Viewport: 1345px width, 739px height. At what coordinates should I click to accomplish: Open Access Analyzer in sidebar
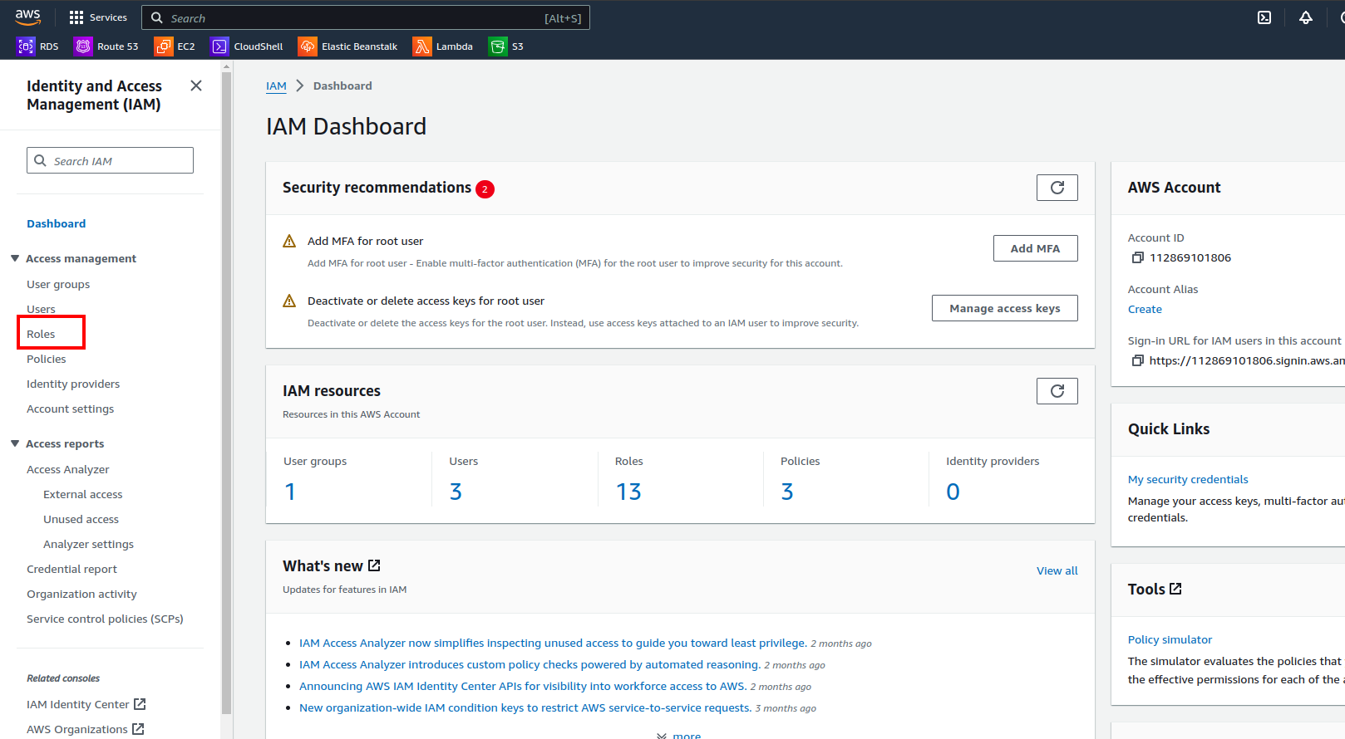pos(68,469)
